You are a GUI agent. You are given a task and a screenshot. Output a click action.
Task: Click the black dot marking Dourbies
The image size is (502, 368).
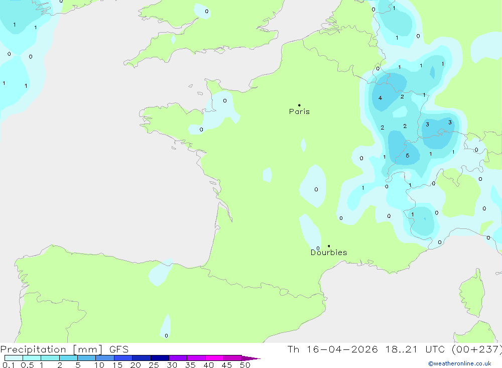pyautogui.click(x=329, y=246)
